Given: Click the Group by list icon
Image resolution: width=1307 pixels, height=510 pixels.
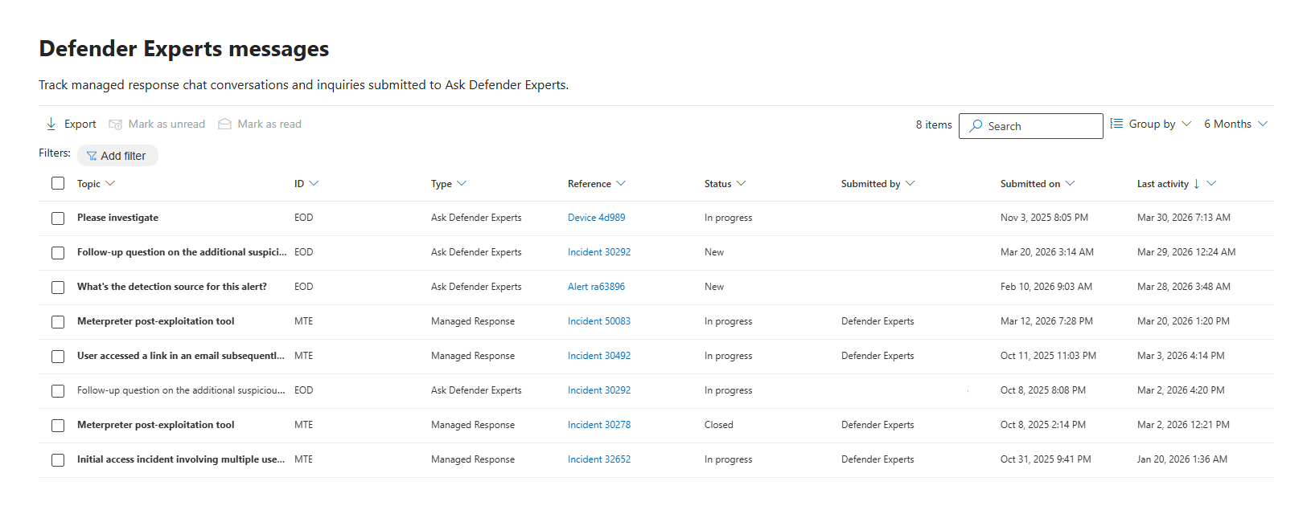Looking at the screenshot, I should (x=1116, y=124).
